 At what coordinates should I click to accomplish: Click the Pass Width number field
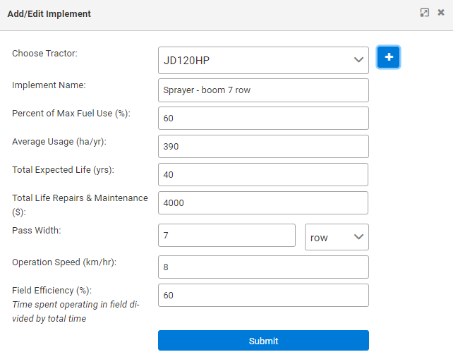click(226, 236)
